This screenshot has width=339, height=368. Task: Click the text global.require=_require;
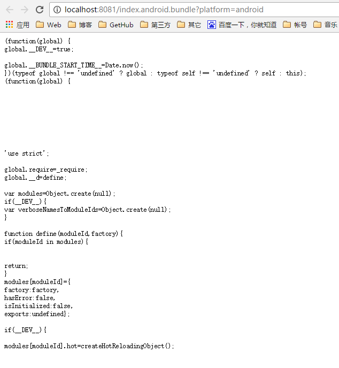click(46, 170)
